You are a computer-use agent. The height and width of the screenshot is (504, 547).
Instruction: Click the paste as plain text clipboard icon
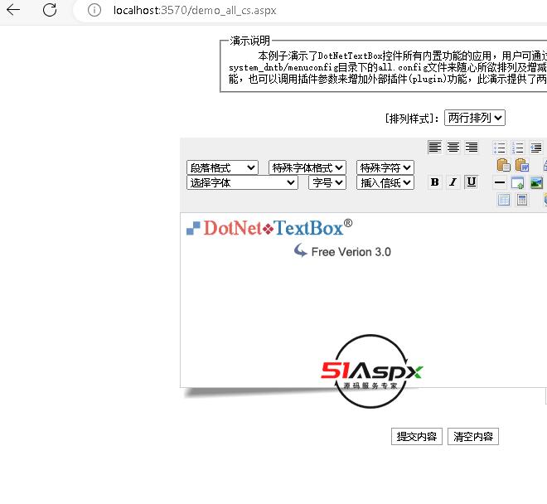(503, 165)
